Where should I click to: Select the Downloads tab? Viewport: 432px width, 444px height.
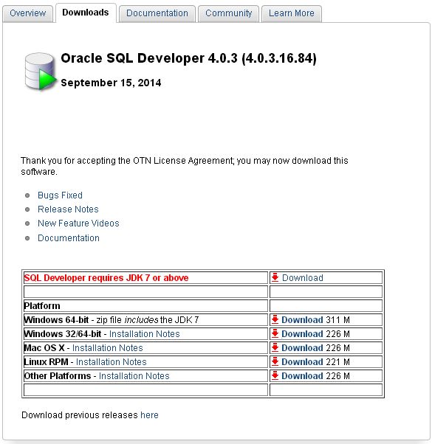[x=86, y=13]
